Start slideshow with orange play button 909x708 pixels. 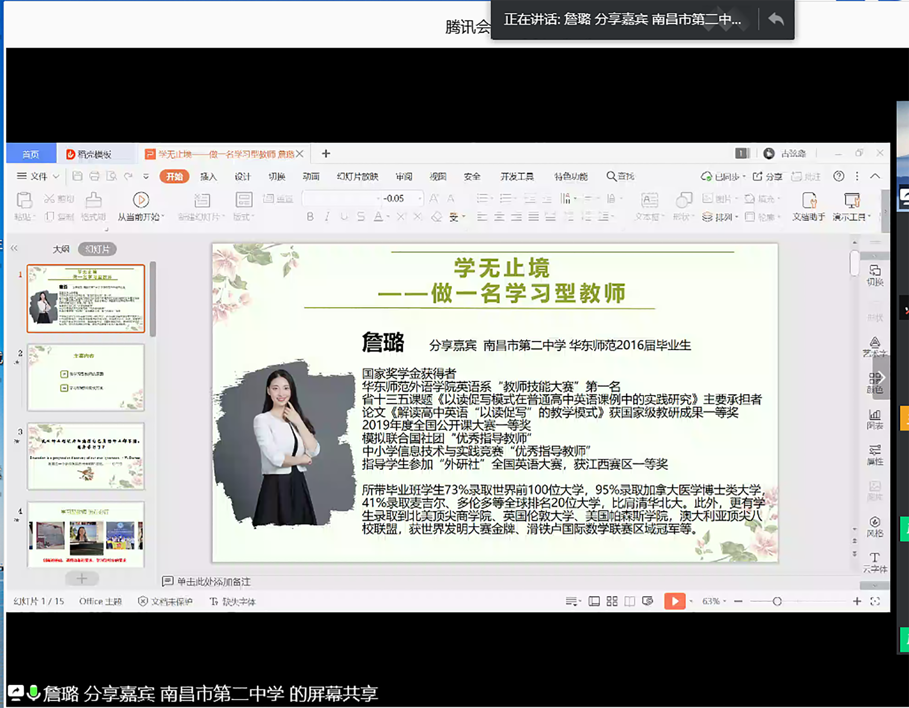coord(674,602)
